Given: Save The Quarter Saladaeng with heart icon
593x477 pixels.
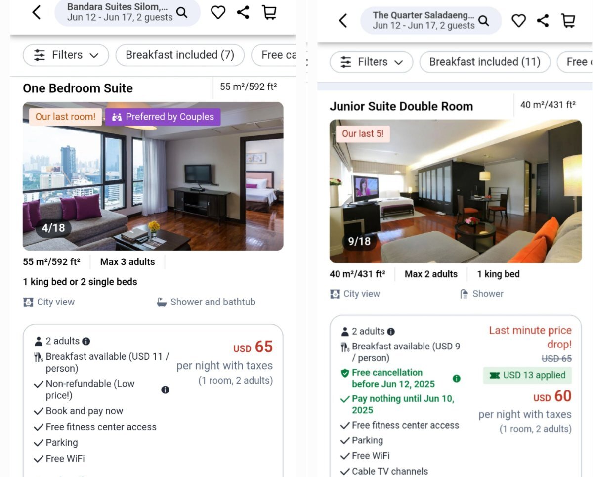Looking at the screenshot, I should tap(518, 21).
